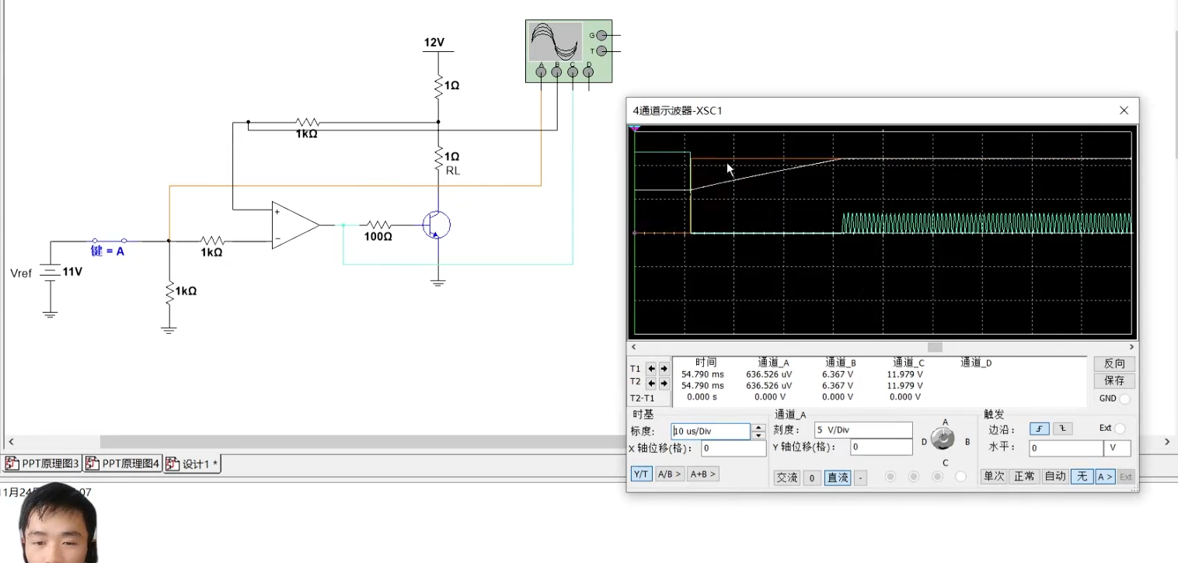Enable Ext trigger radio button
Viewport: 1178px width, 563px height.
(x=1120, y=429)
